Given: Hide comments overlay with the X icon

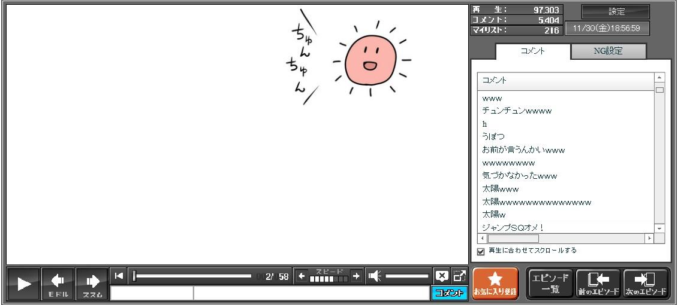Looking at the screenshot, I should coord(442,276).
